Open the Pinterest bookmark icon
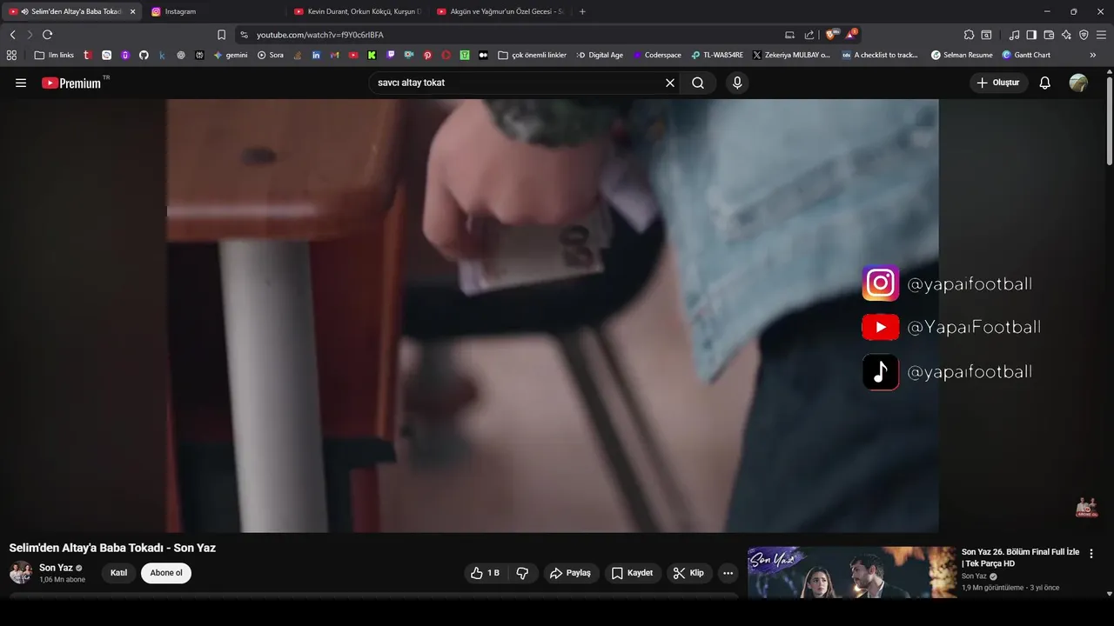The height and width of the screenshot is (626, 1114). (x=427, y=55)
